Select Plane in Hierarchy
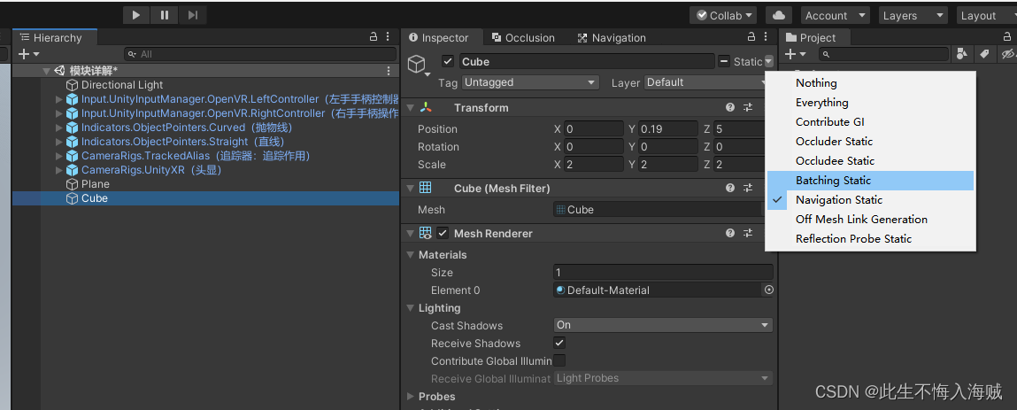 pyautogui.click(x=95, y=184)
